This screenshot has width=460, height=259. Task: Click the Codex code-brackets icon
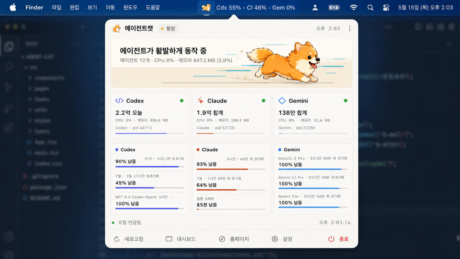coord(119,101)
